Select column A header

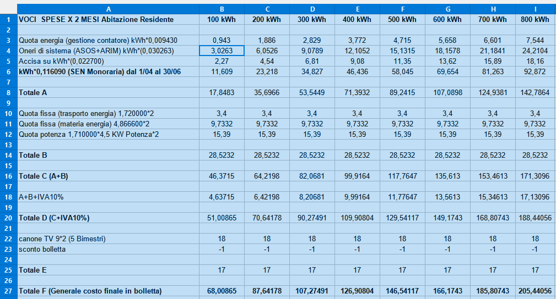tap(108, 9)
